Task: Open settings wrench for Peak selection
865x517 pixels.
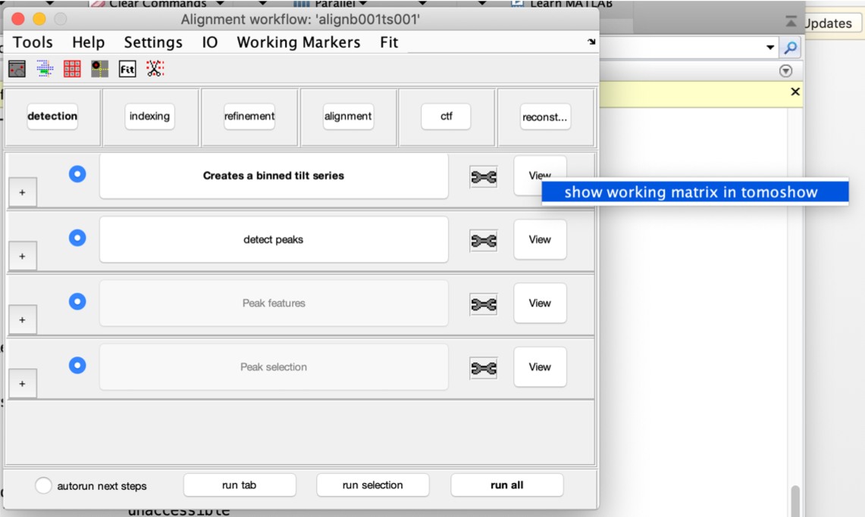Action: (x=483, y=369)
